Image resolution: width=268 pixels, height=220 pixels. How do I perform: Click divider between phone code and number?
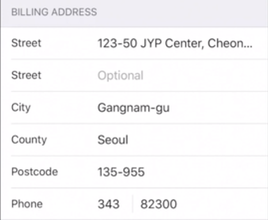pos(132,204)
